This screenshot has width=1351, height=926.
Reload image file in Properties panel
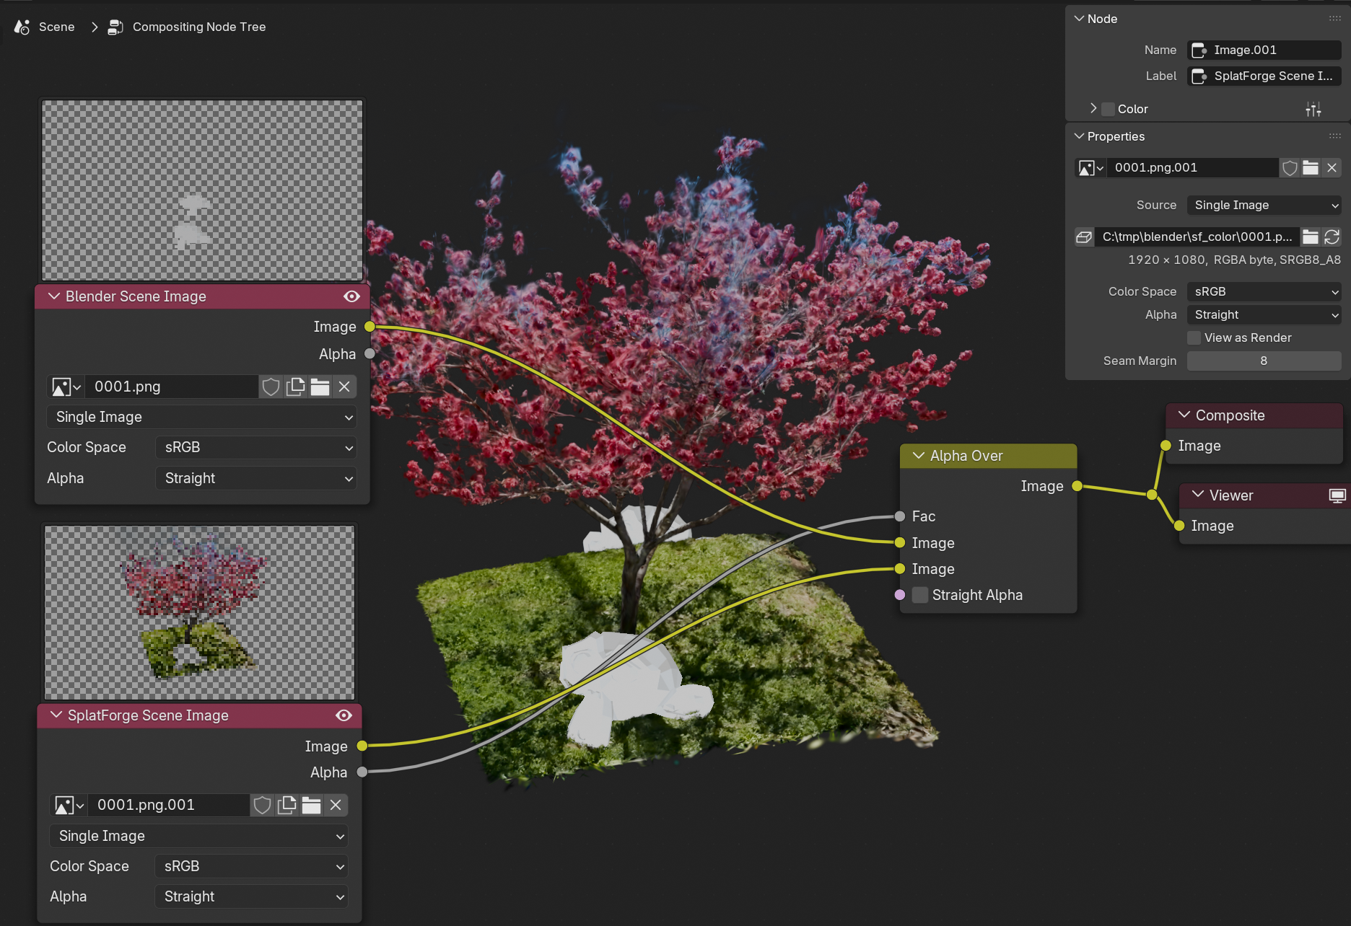pos(1332,237)
